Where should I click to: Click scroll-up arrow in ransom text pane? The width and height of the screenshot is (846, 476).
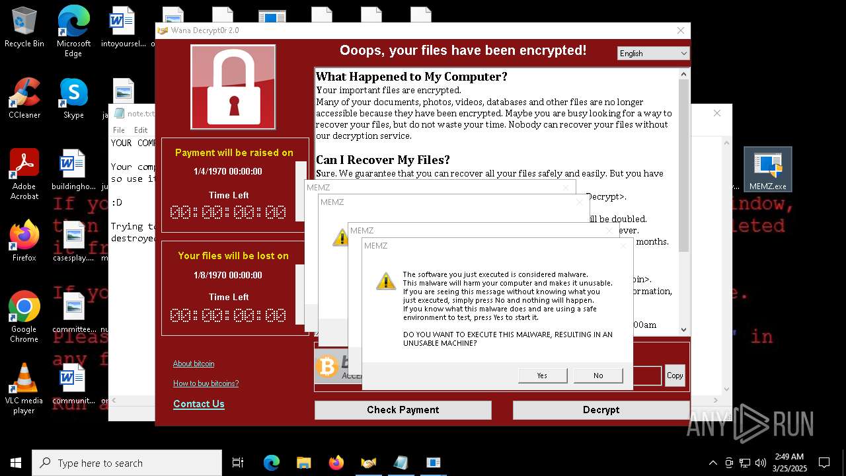click(x=683, y=75)
